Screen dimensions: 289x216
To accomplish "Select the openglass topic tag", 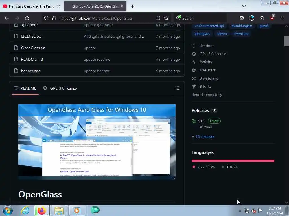I will [x=202, y=34].
